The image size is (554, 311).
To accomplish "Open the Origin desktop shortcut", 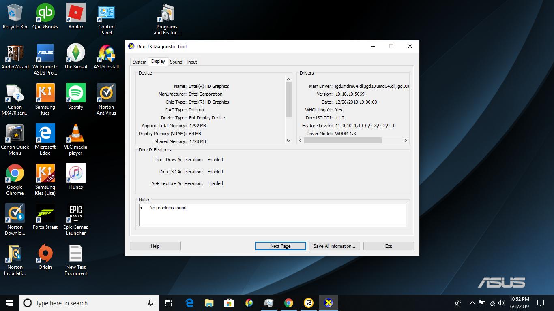I will (x=45, y=256).
